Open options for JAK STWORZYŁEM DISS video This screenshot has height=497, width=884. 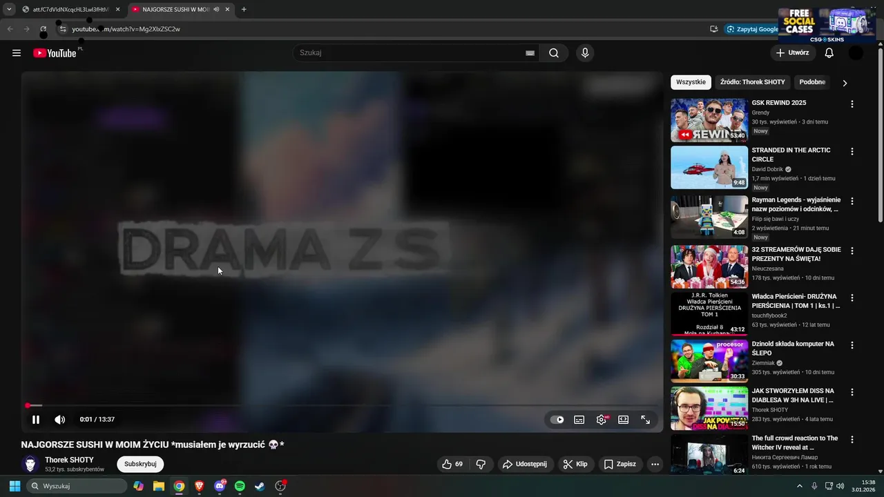pos(852,391)
